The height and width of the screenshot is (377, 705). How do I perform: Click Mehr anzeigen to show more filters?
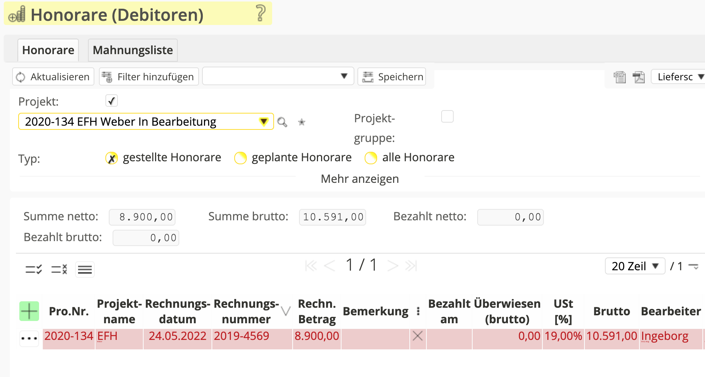point(360,179)
